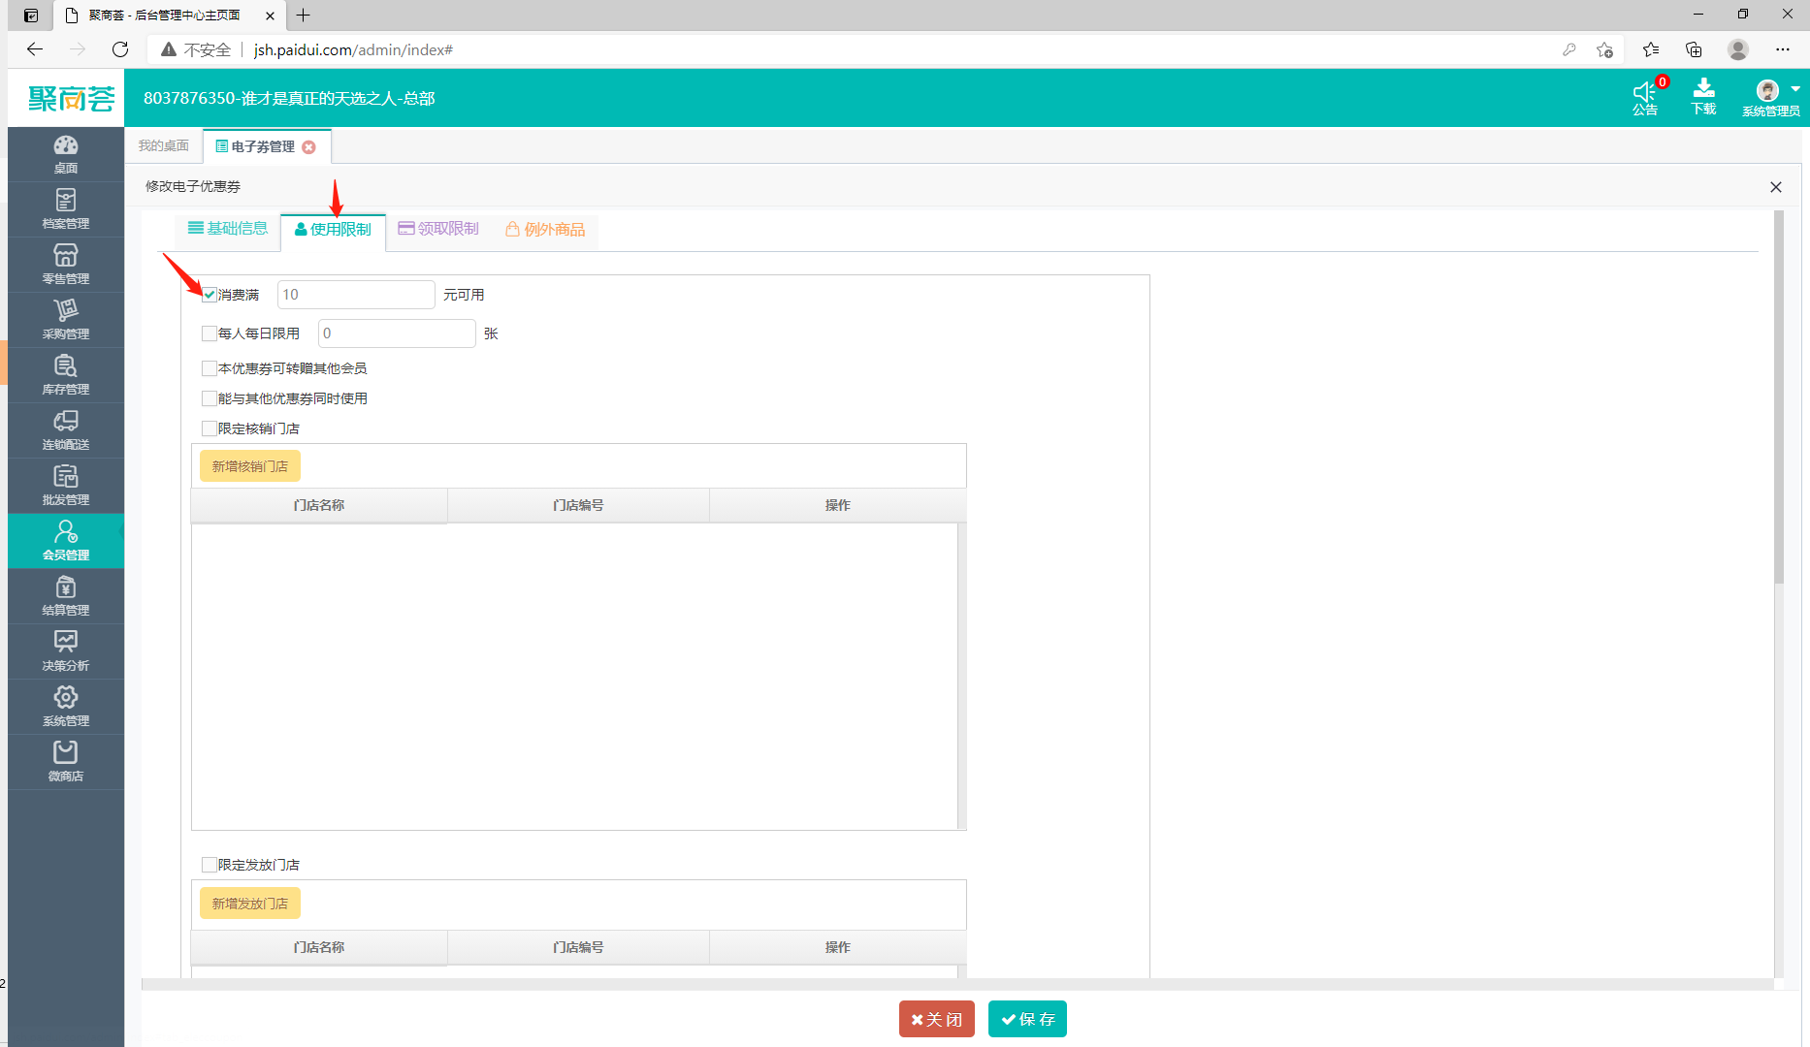This screenshot has height=1047, width=1810.
Task: Open the 系统管理员 user avatar menu
Action: click(1771, 97)
